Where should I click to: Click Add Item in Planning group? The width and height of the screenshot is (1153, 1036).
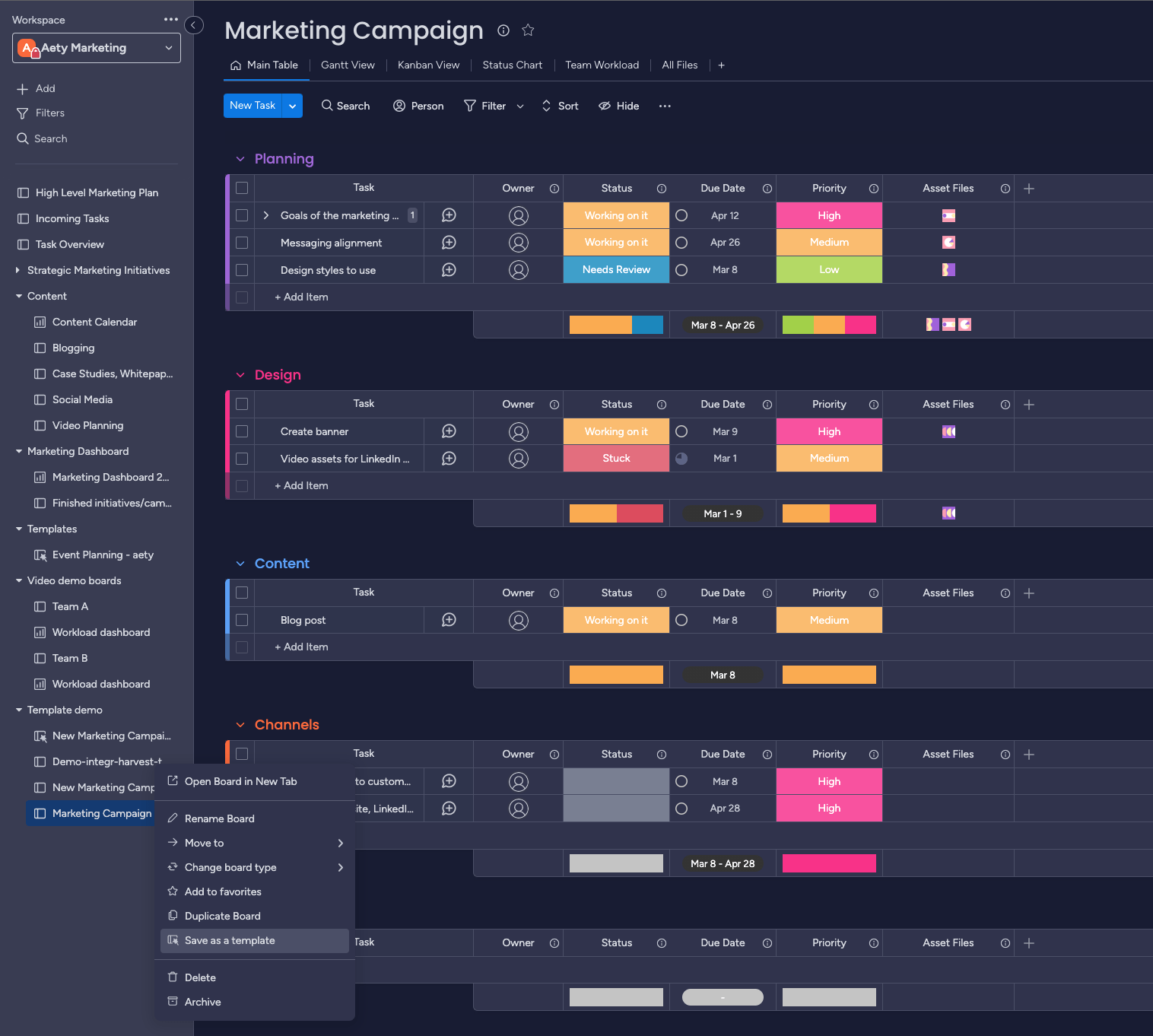click(302, 297)
